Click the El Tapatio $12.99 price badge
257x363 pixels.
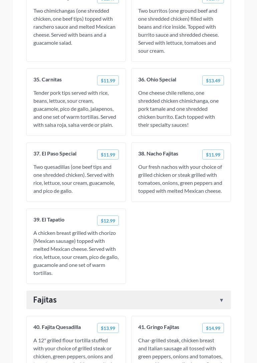[x=108, y=221]
